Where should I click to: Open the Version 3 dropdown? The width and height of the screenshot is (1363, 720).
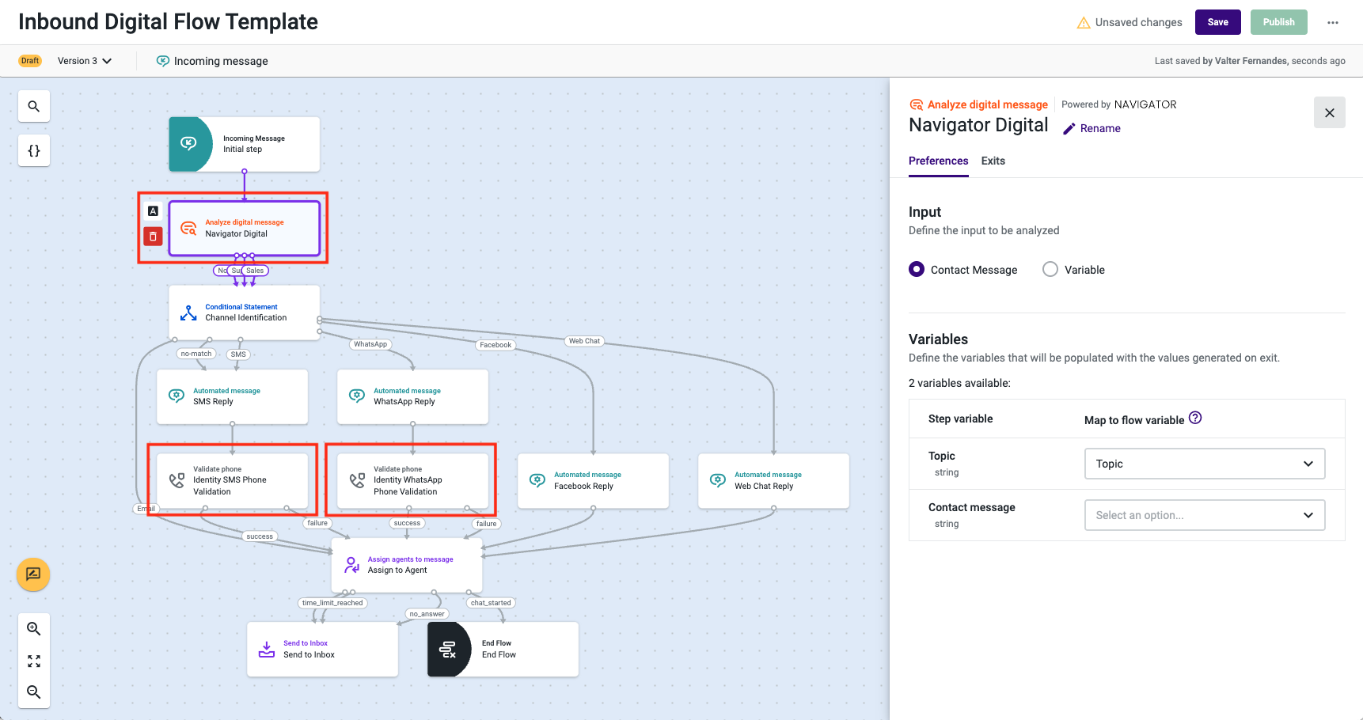[x=85, y=61]
